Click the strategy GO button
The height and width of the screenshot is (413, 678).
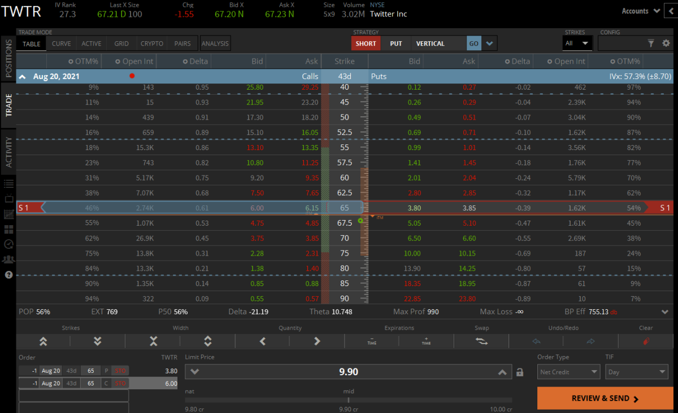point(473,43)
